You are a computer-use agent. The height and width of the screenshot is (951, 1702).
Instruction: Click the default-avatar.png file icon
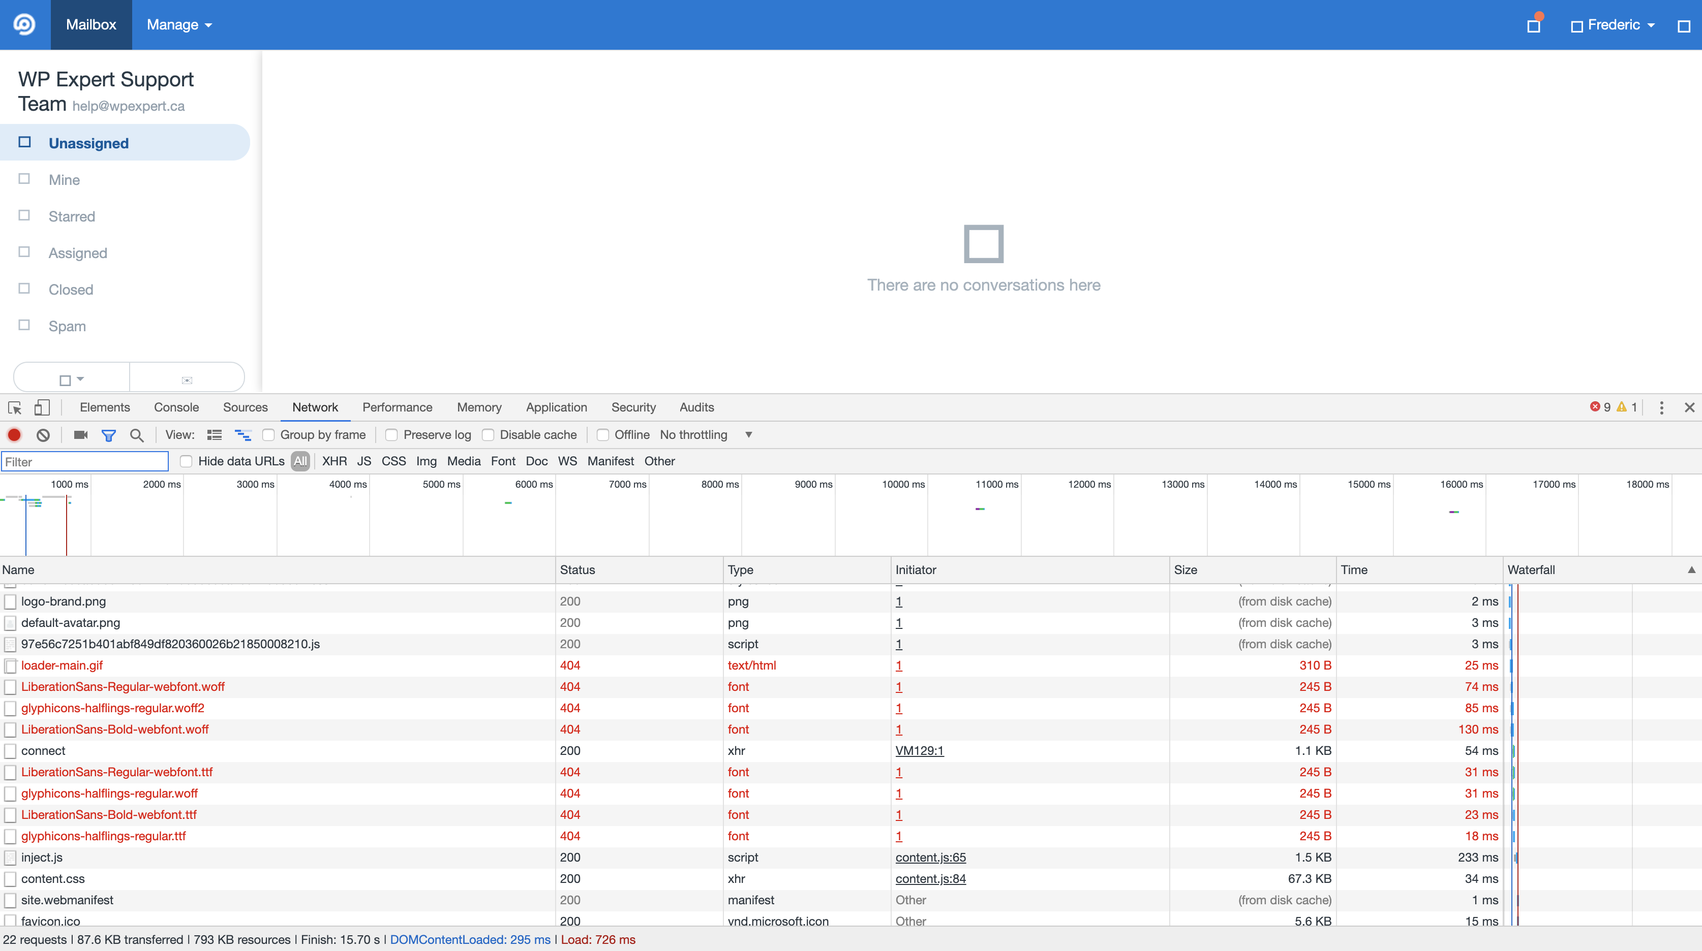(x=10, y=623)
